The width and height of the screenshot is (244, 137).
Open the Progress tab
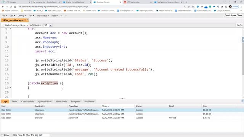[x=75, y=102]
